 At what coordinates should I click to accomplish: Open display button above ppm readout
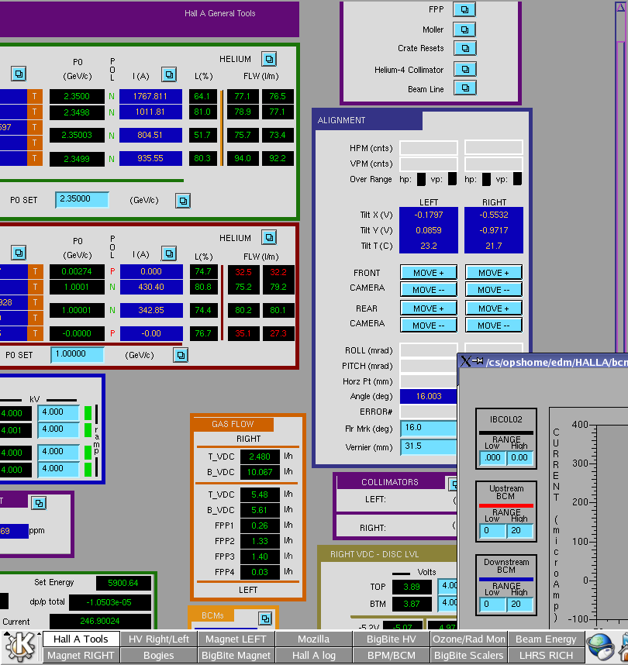click(39, 503)
